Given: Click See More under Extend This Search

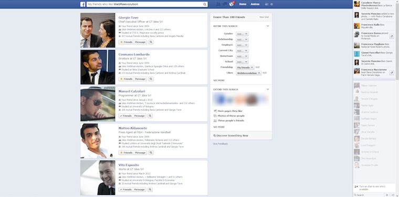Looking at the screenshot, I should point(219,127).
